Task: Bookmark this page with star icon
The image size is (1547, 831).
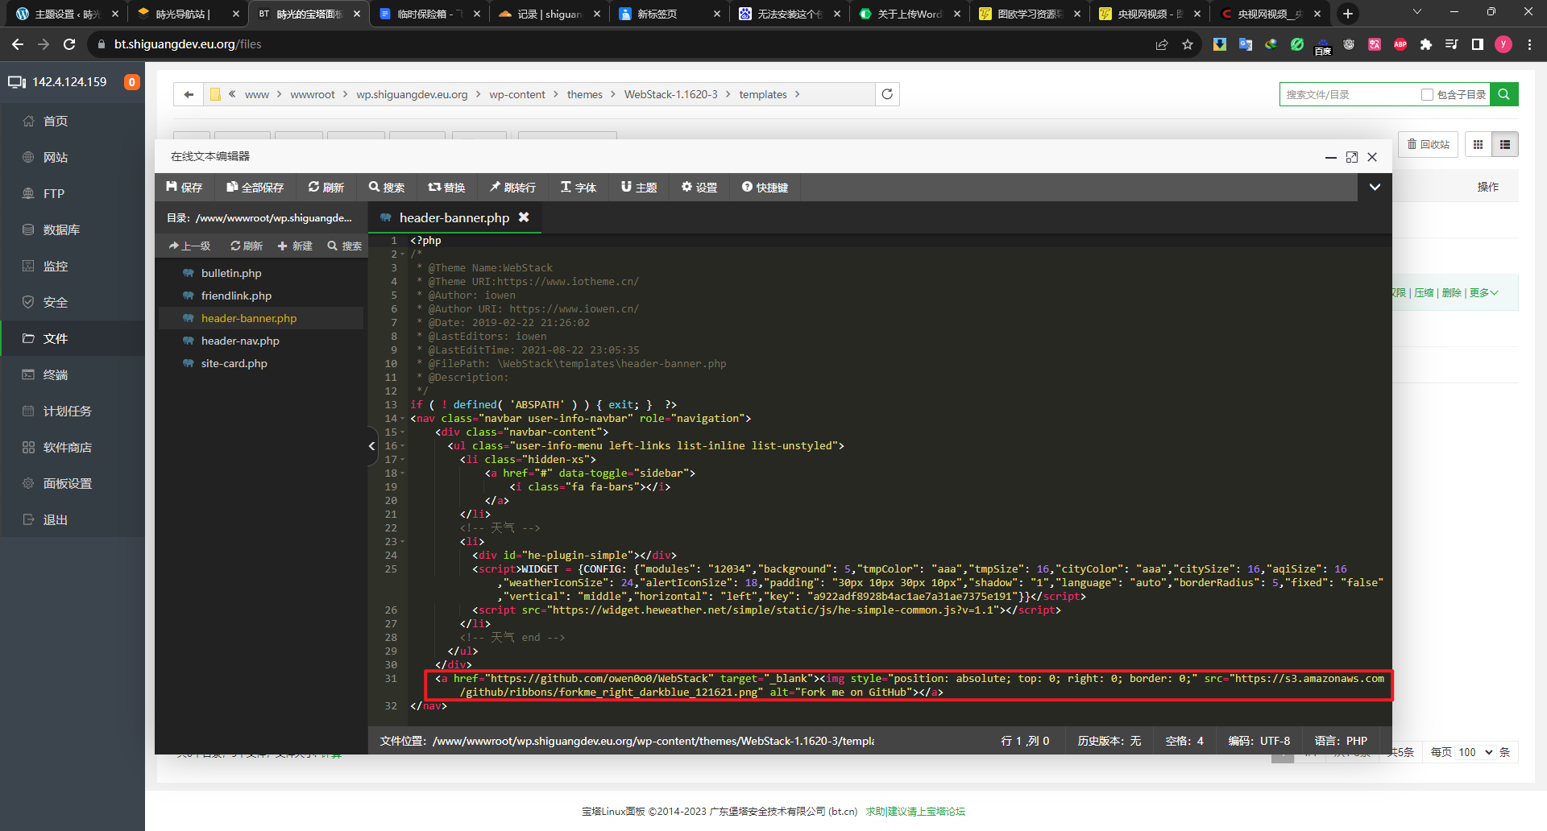Action: pos(1187,44)
